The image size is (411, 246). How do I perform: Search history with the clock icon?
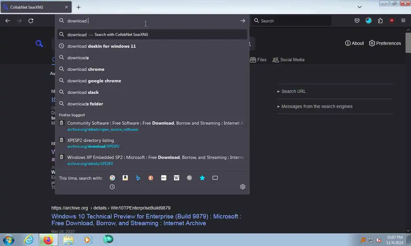(112, 187)
